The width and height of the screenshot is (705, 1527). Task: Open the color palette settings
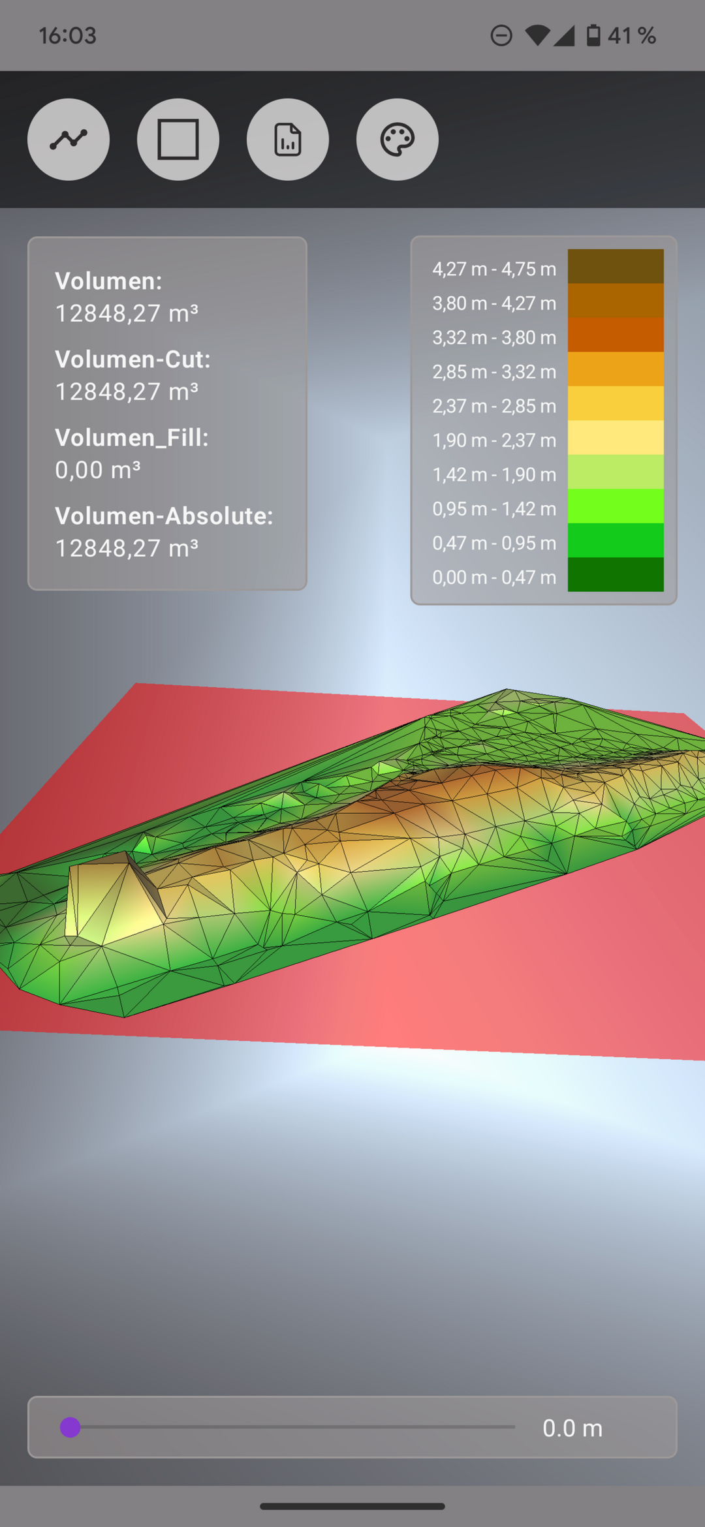coord(397,140)
